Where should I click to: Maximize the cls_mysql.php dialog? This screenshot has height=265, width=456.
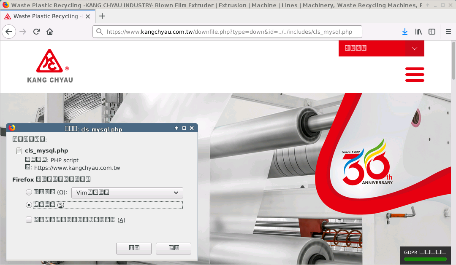tap(184, 128)
